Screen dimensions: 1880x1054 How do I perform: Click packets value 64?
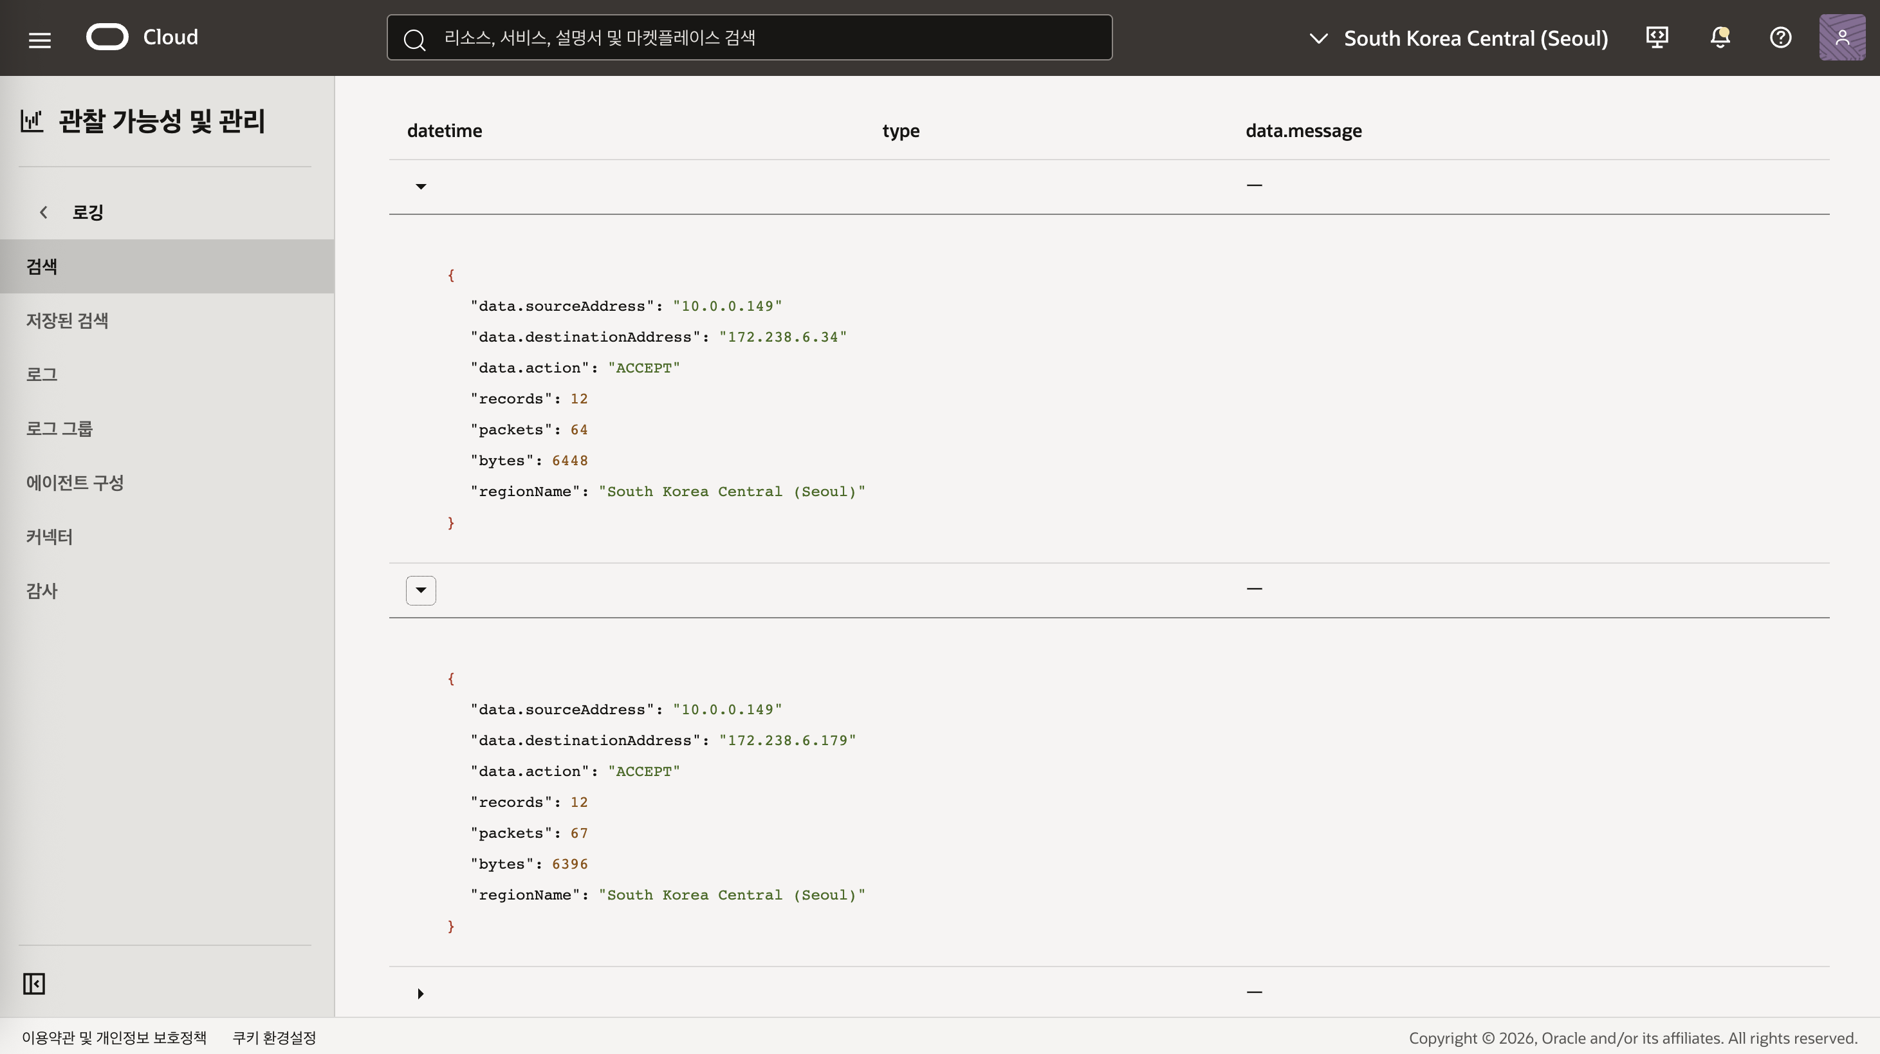coord(580,430)
